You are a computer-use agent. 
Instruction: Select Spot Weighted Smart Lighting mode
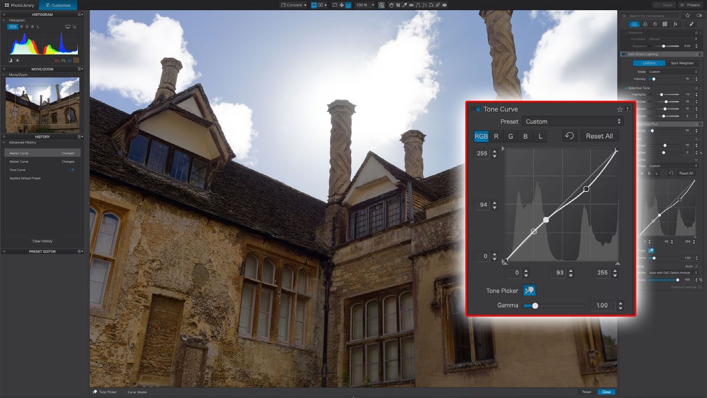click(x=682, y=63)
